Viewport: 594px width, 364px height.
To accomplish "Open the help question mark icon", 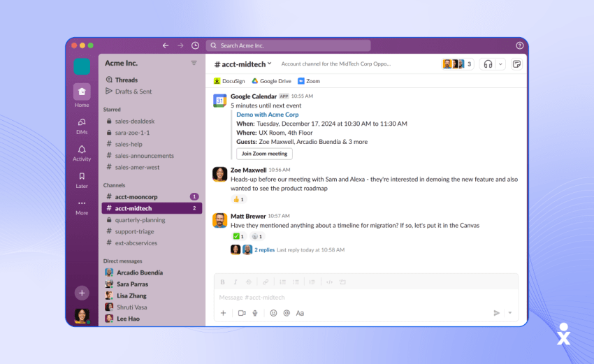I will 519,45.
